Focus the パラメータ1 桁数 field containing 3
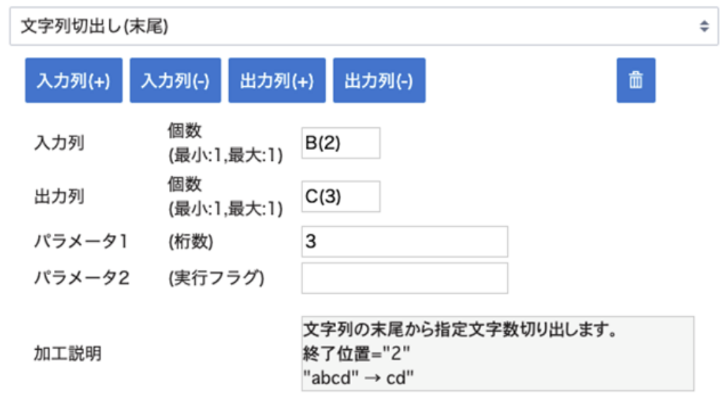Viewport: 725px width, 405px height. click(x=404, y=242)
